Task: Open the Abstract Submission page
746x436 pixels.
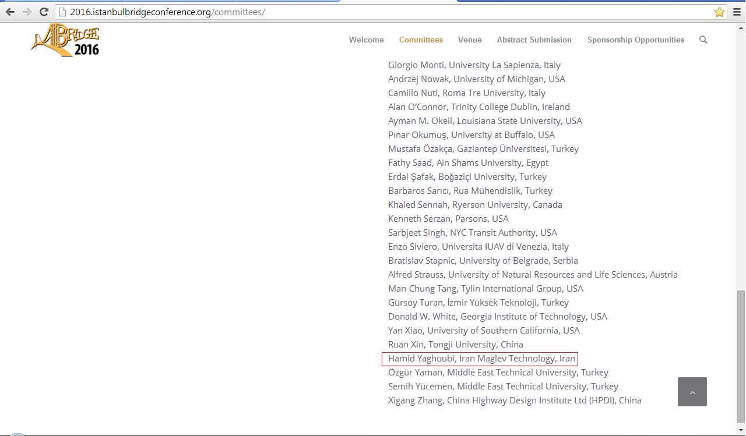Action: tap(534, 40)
